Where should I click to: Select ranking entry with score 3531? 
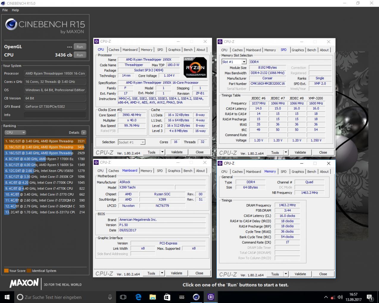point(45,141)
